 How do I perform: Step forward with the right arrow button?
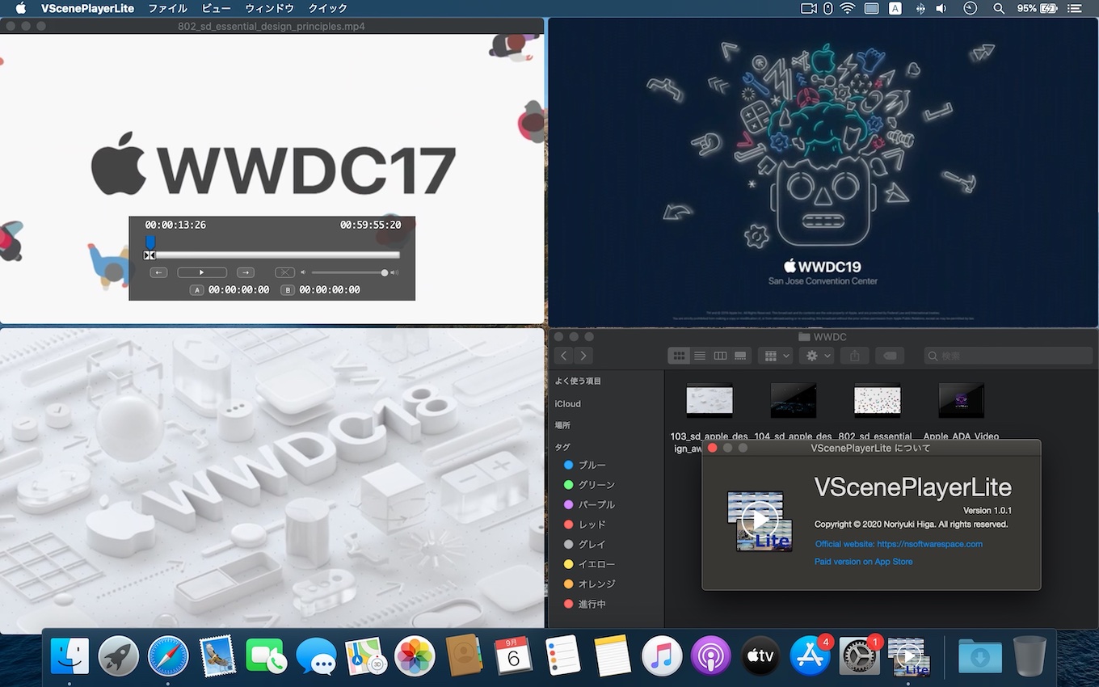tap(246, 272)
